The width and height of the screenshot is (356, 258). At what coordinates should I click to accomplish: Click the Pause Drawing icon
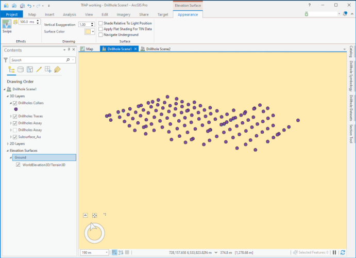click(x=335, y=252)
